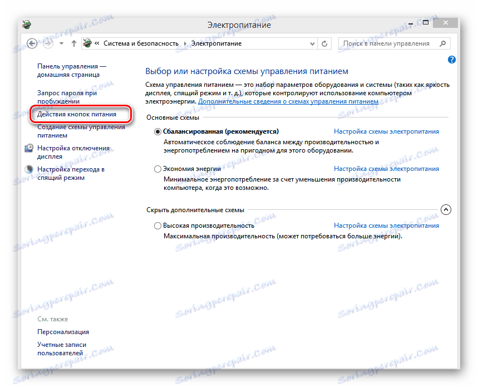Minimize the Электропитание window

[x=411, y=23]
